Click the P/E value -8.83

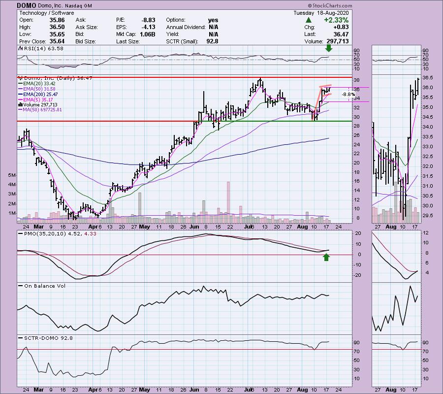(x=148, y=20)
